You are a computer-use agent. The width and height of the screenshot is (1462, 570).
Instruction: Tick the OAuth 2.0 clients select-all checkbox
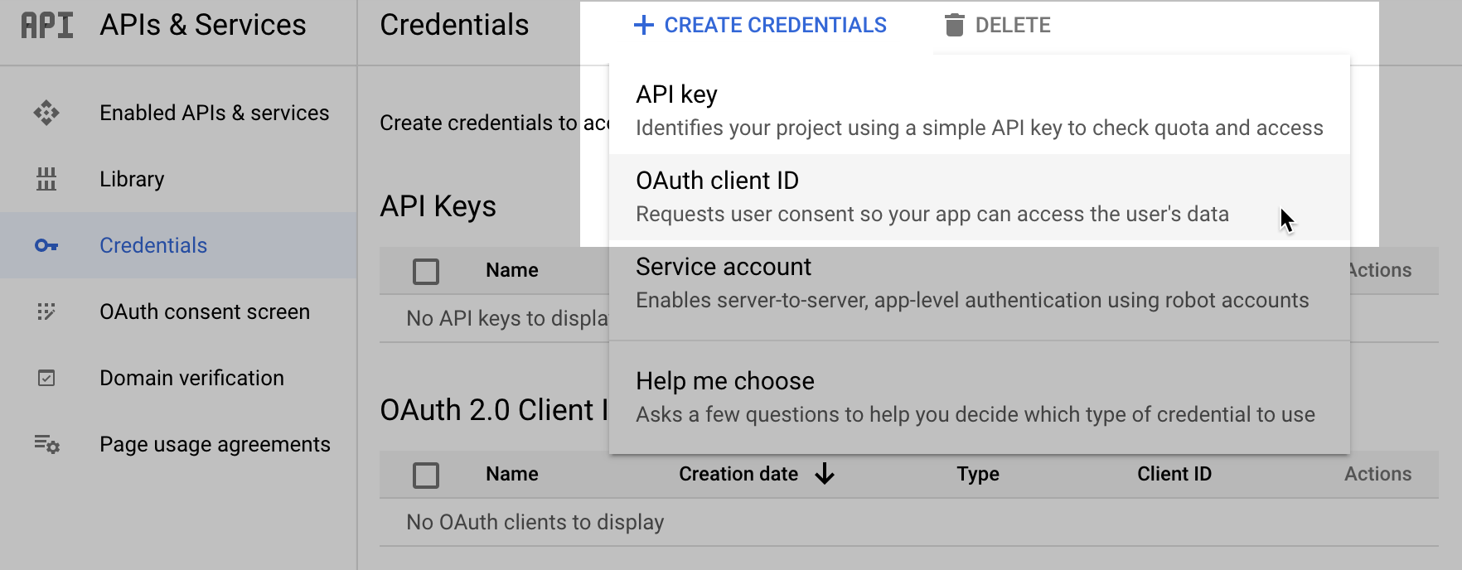[426, 475]
